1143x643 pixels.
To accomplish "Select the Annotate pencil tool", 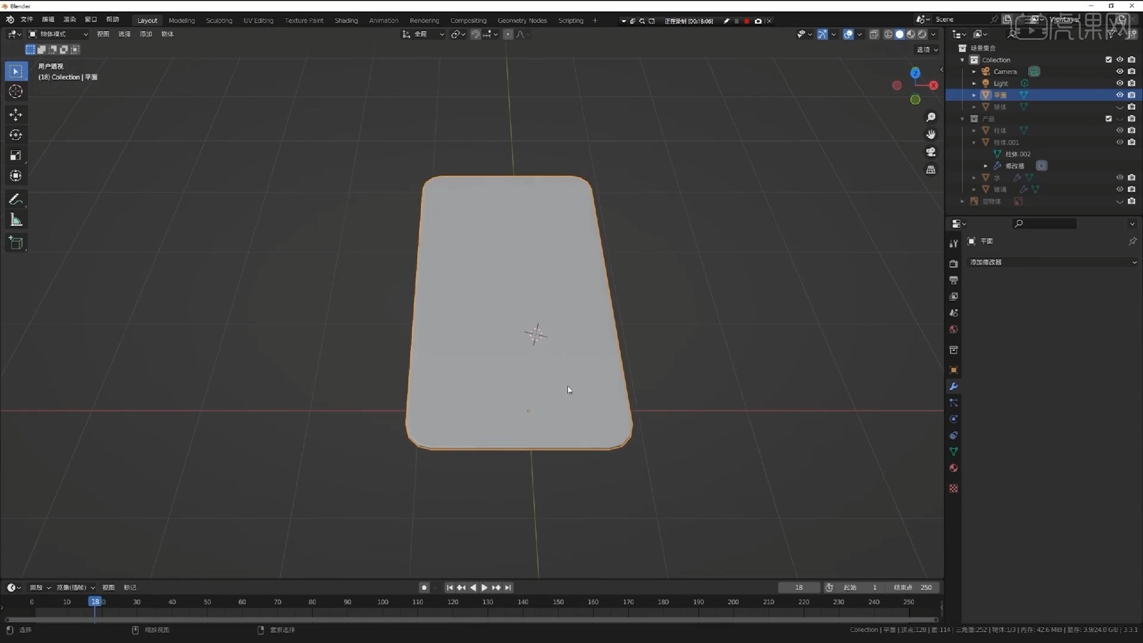I will click(16, 199).
